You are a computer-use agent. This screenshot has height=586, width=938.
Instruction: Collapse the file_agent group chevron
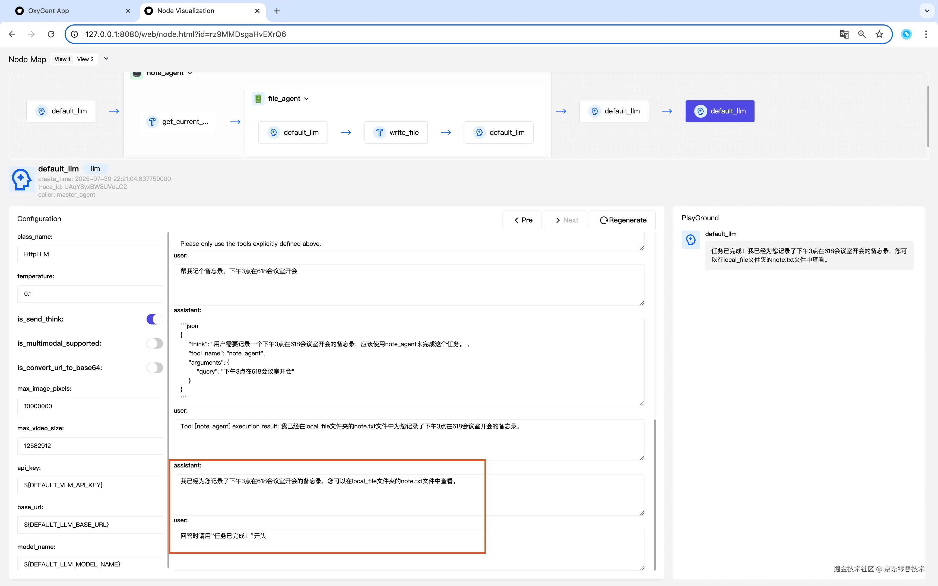pos(307,99)
